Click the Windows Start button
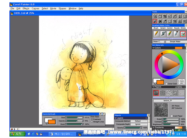This screenshot has height=138, width=187. (18, 134)
